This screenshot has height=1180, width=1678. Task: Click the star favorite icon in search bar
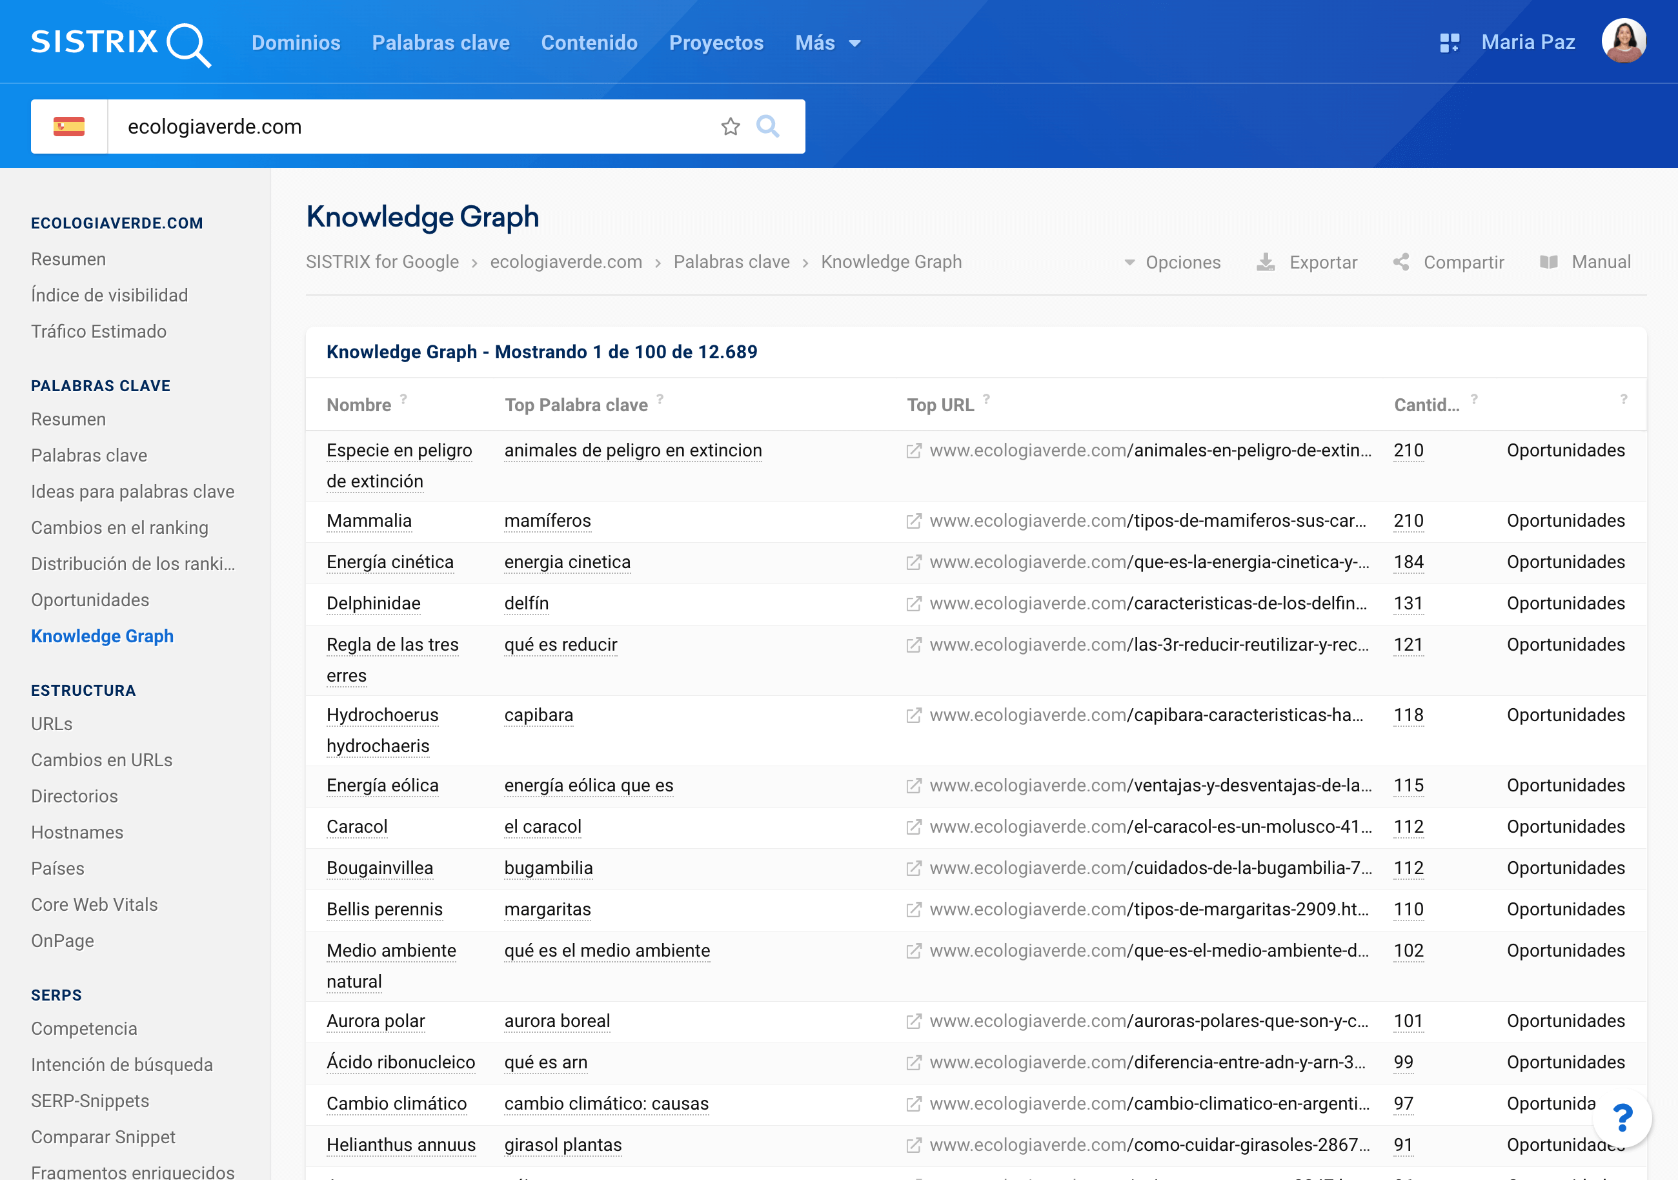tap(730, 127)
